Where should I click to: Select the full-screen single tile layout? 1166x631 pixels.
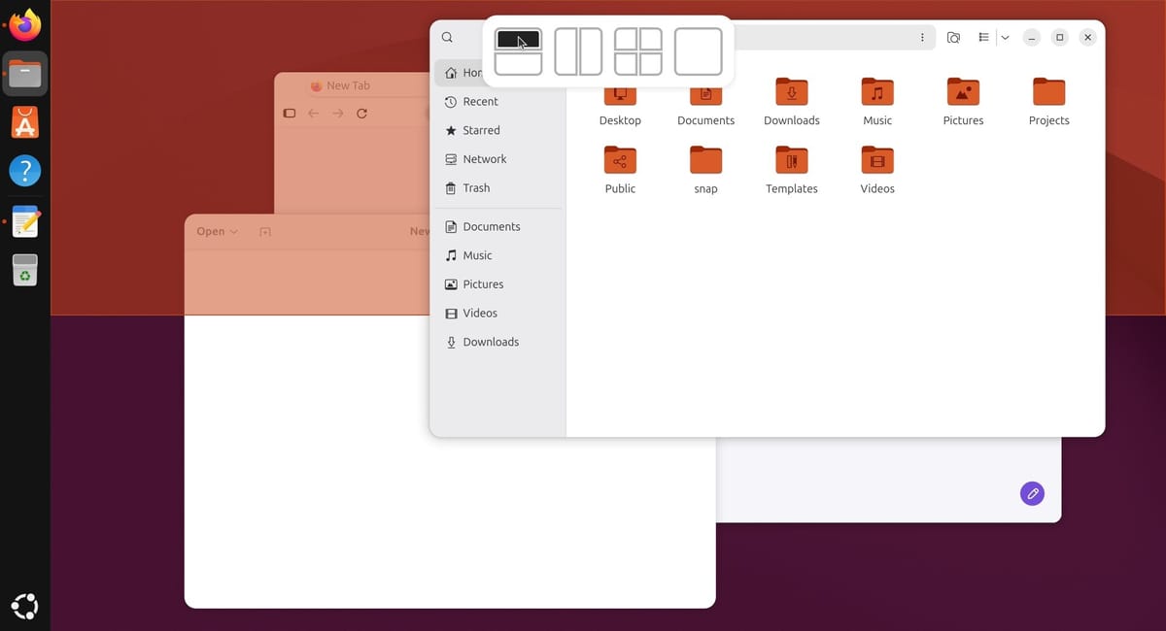699,51
